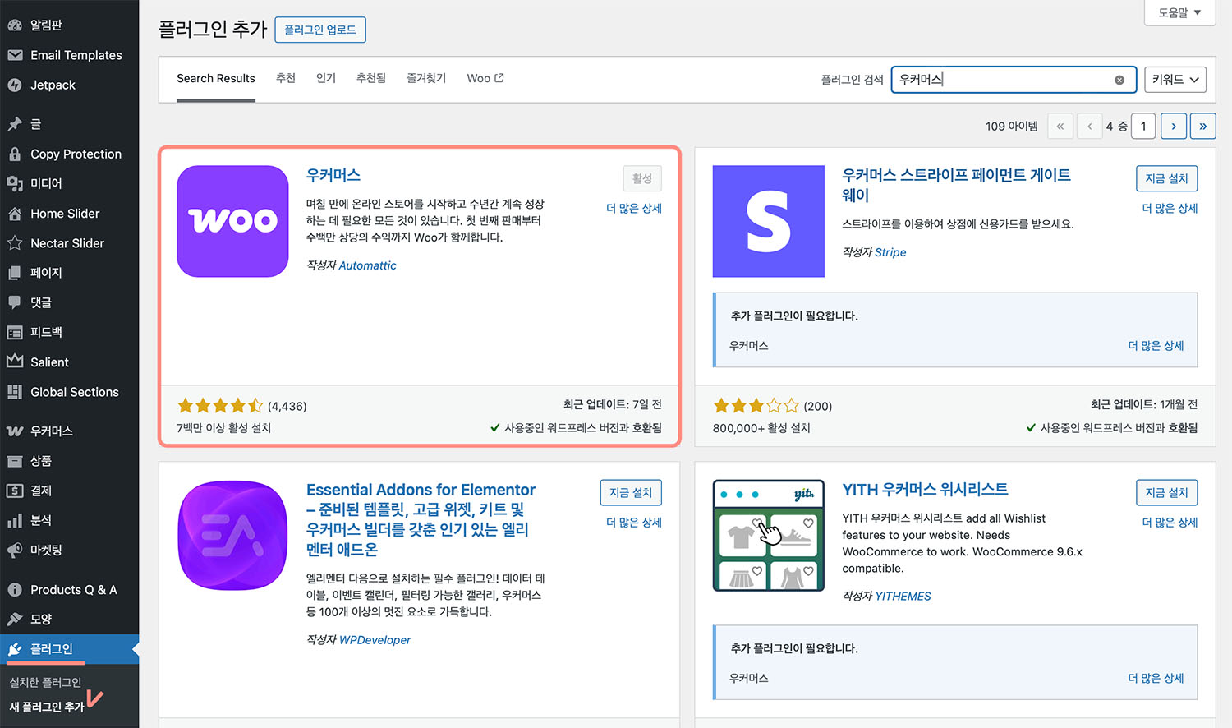Click the Nectar Slider star icon
Screen dimensions: 1232x728
point(15,243)
